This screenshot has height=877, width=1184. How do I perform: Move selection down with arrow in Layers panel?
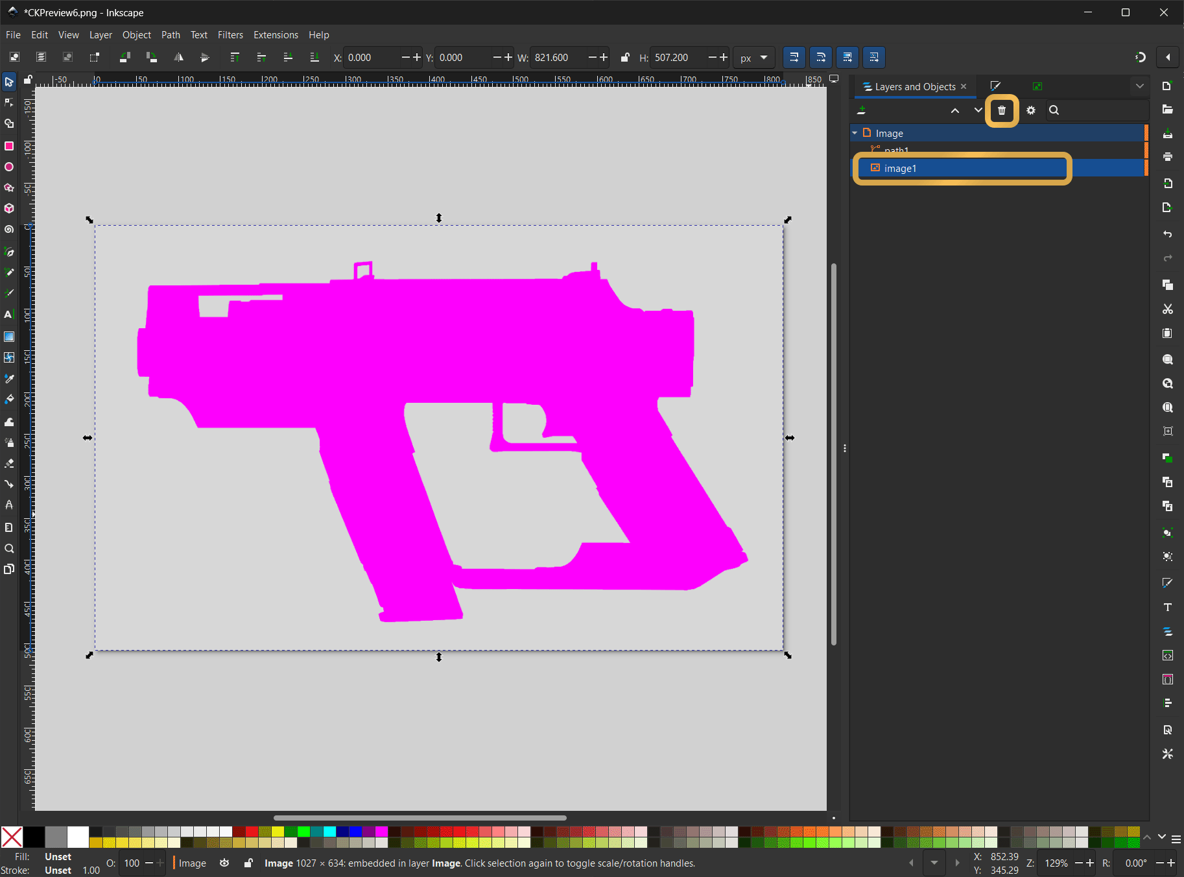pos(978,110)
